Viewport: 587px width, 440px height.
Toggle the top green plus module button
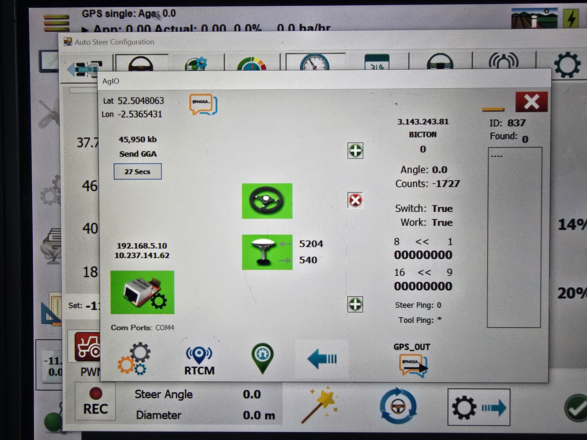point(355,151)
